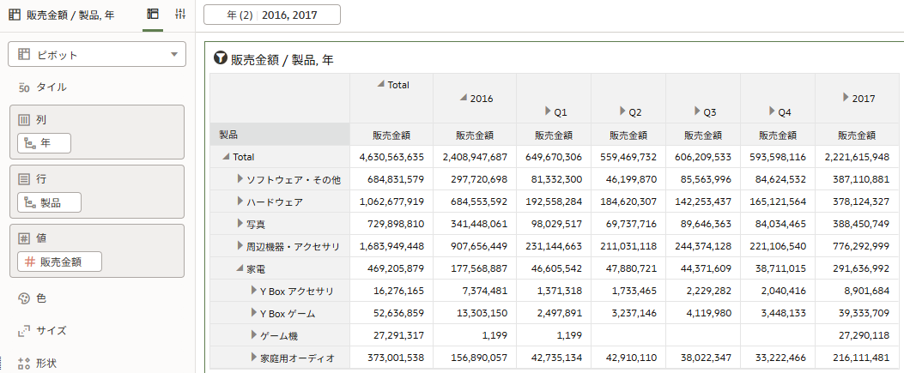This screenshot has height=373, width=904.
Task: Expand the Q2 column header
Action: pyautogui.click(x=622, y=110)
